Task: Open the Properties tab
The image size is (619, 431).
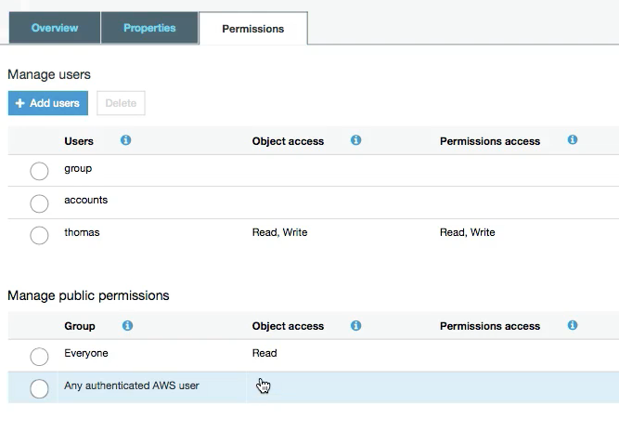Action: pyautogui.click(x=149, y=28)
